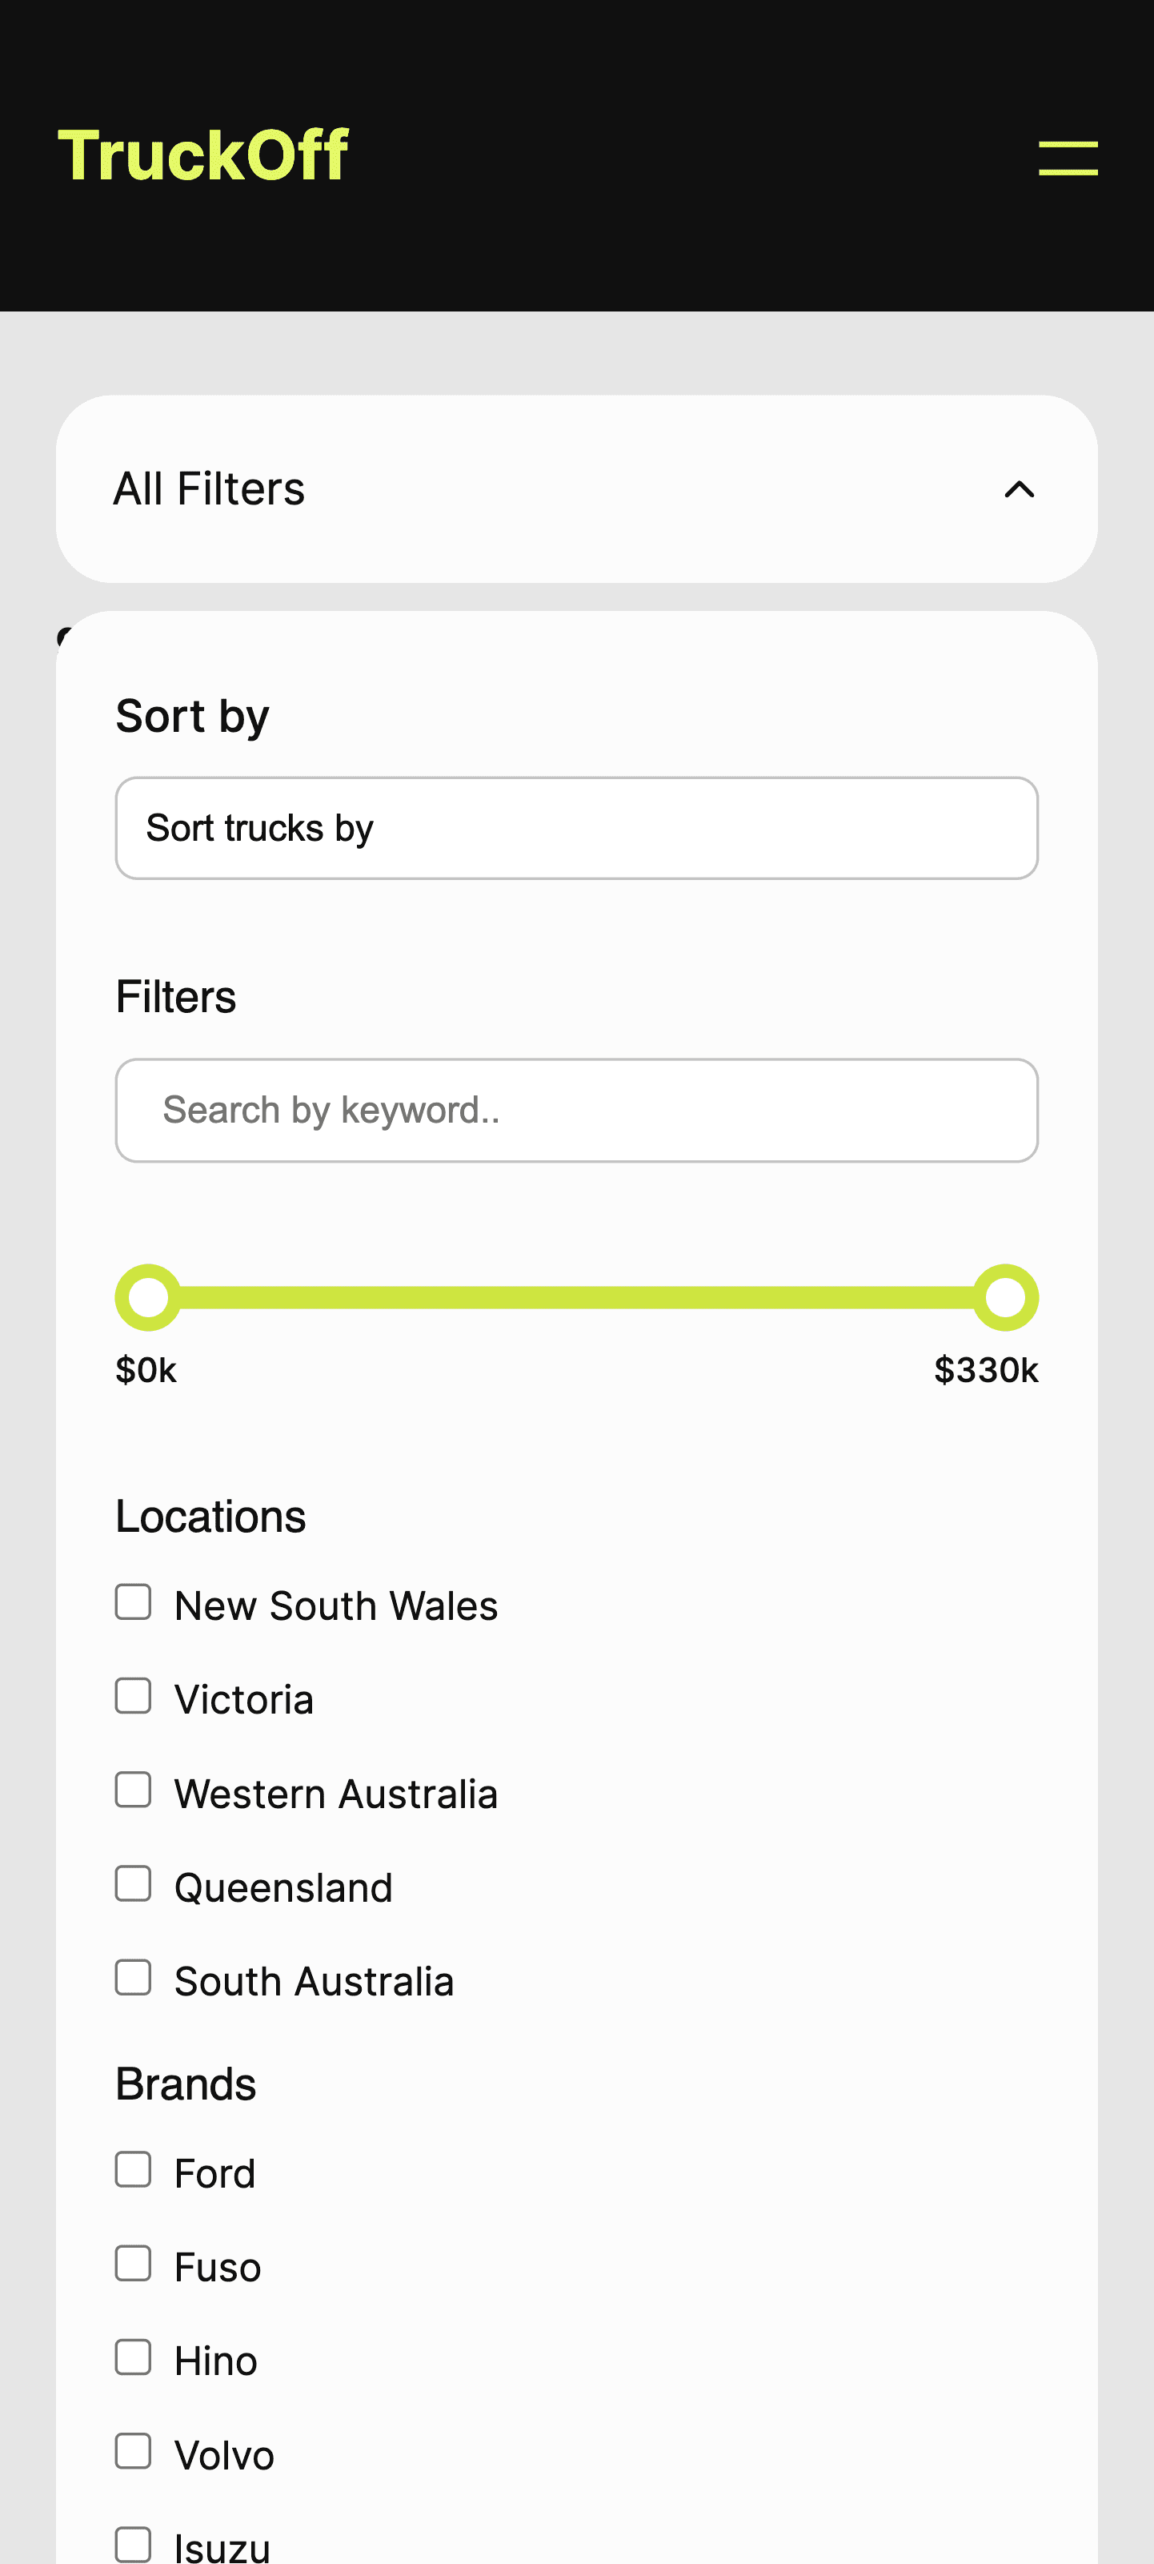Toggle the South Australia checkbox
The image size is (1154, 2564).
point(134,1978)
